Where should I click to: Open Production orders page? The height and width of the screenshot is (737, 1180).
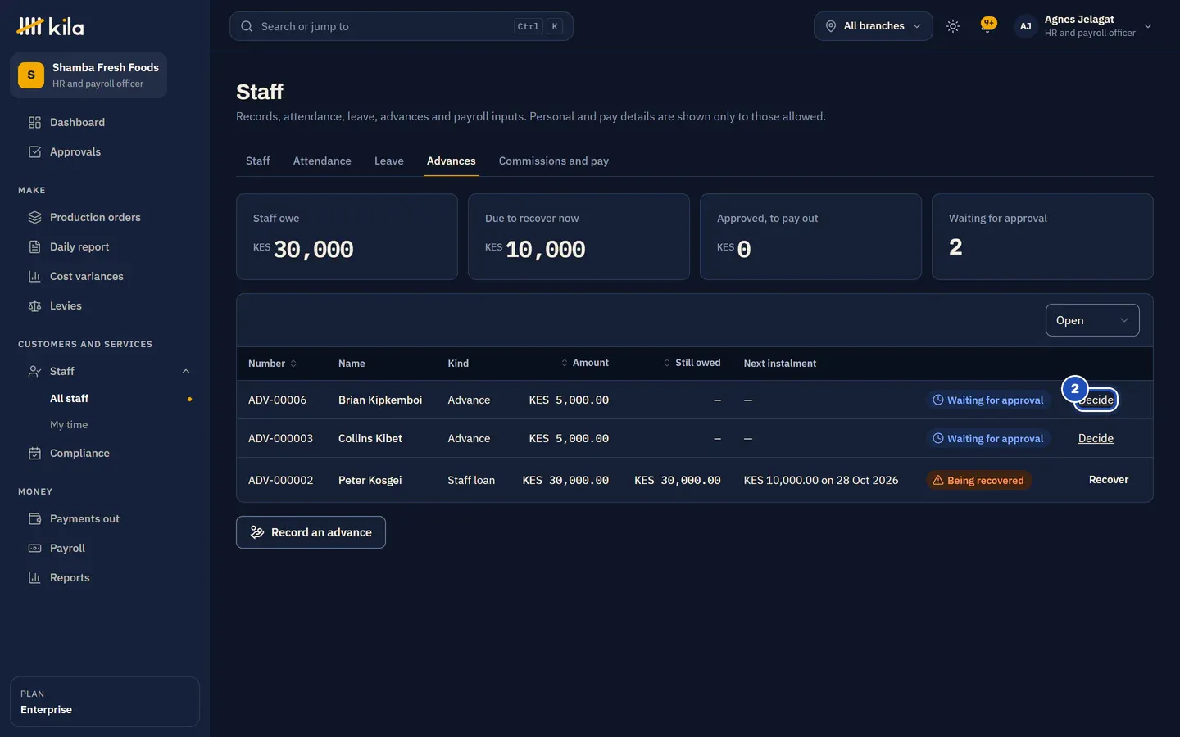coord(105,217)
